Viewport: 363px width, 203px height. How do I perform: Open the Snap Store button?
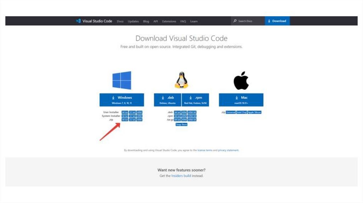[x=181, y=124]
